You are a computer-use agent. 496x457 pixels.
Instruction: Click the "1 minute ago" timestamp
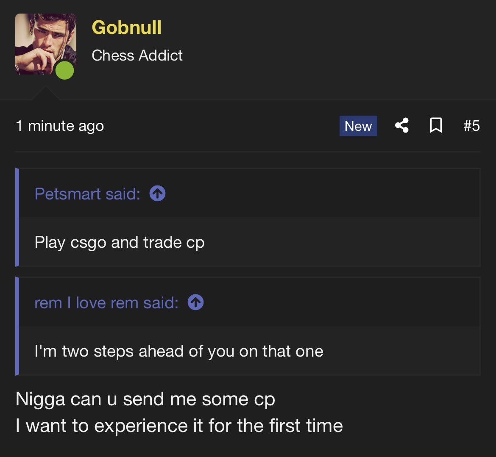point(60,126)
